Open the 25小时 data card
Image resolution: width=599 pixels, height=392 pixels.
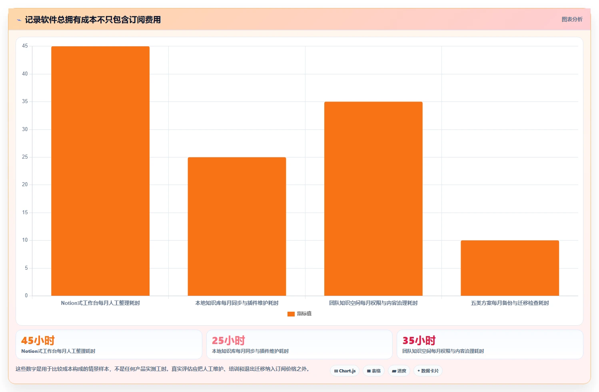(299, 344)
